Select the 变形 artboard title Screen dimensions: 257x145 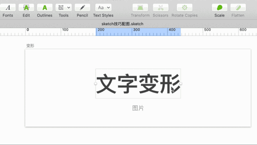[x=31, y=46]
